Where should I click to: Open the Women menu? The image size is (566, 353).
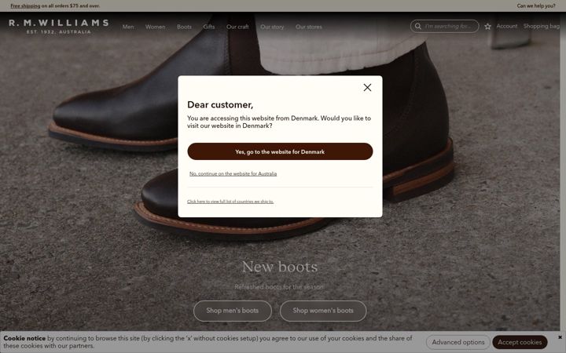155,27
